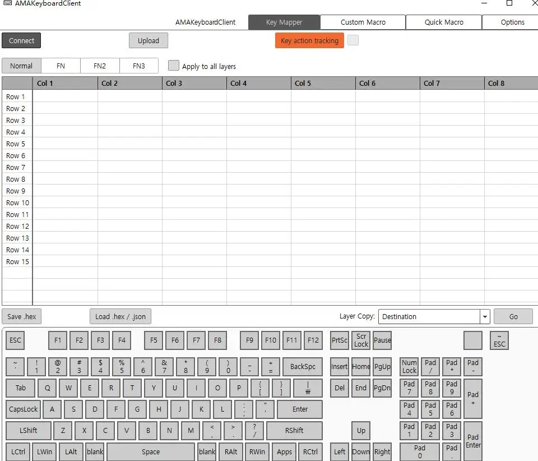Select the Row 15 header

[17, 261]
